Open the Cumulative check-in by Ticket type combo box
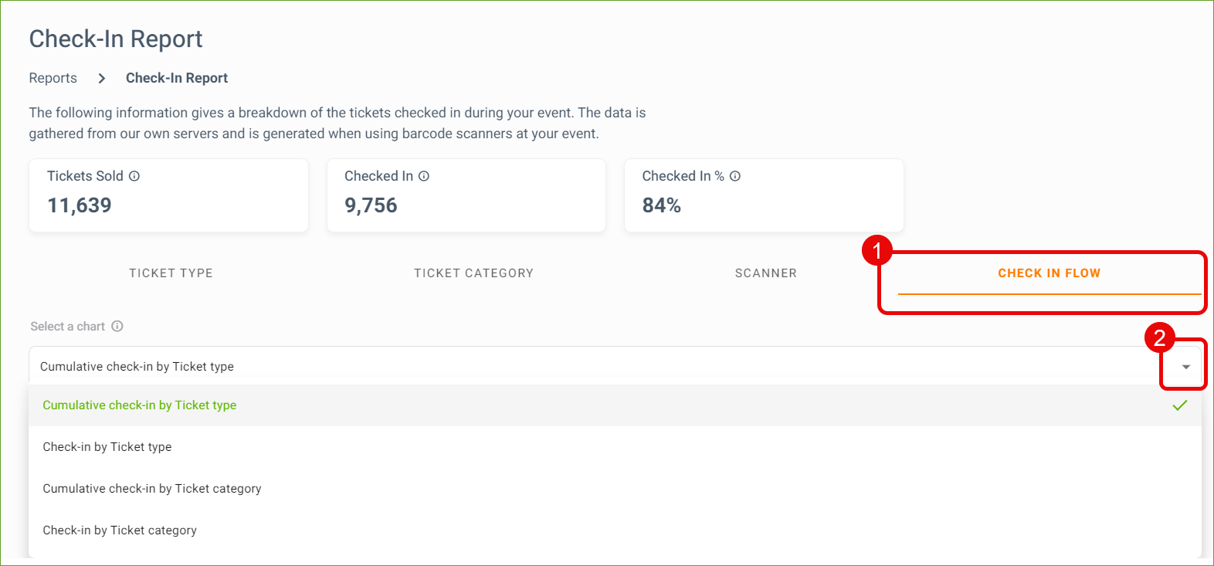1214x566 pixels. (x=615, y=366)
